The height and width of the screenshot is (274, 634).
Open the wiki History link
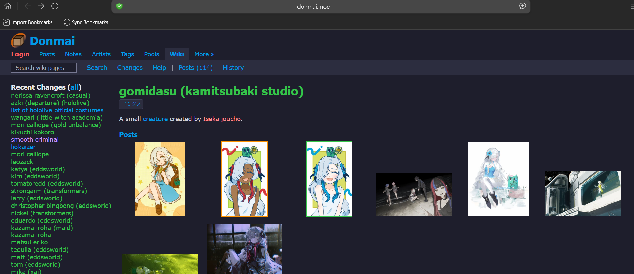(233, 68)
